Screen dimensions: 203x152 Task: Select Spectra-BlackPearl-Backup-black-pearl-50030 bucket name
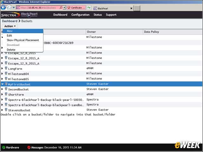coord(46,100)
